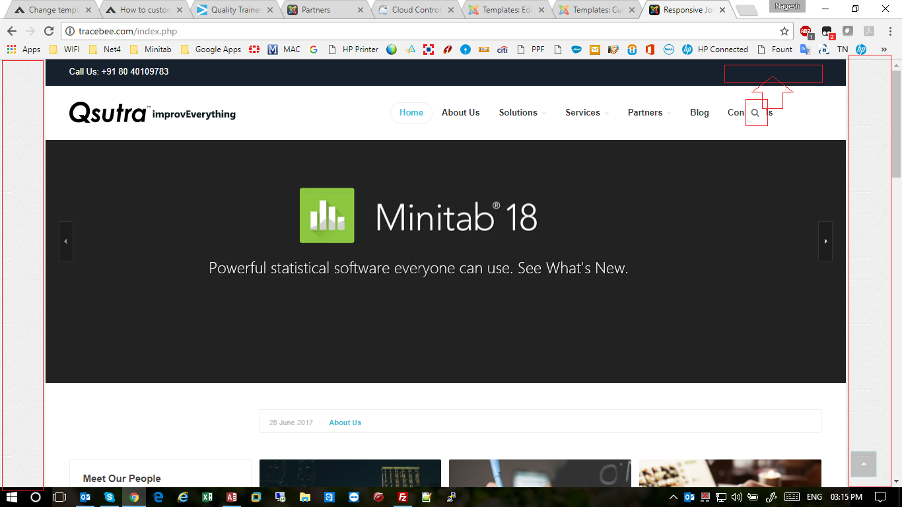This screenshot has width=902, height=507.
Task: Open the HP Connected bookmark
Action: pyautogui.click(x=715, y=50)
